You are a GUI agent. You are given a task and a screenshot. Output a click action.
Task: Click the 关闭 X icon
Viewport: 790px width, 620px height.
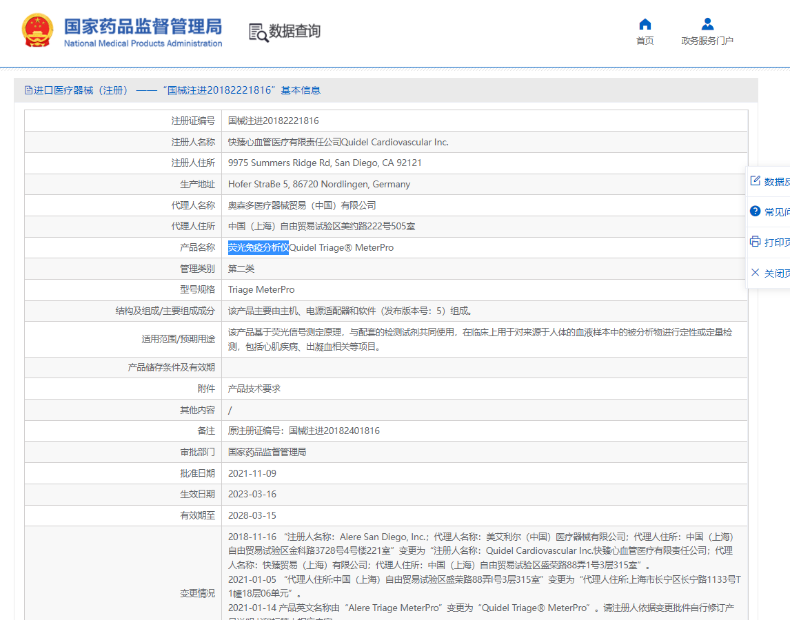tap(755, 273)
